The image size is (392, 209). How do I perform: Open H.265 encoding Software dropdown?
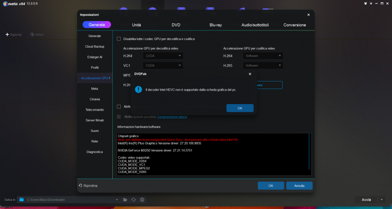(263, 65)
